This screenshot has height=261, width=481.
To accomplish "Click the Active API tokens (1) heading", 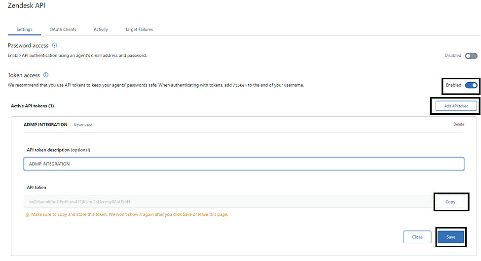I will click(x=33, y=106).
